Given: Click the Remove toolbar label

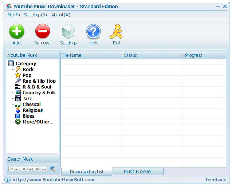Looking at the screenshot, I should tap(42, 43).
